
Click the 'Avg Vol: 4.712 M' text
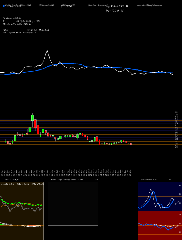(116, 7)
